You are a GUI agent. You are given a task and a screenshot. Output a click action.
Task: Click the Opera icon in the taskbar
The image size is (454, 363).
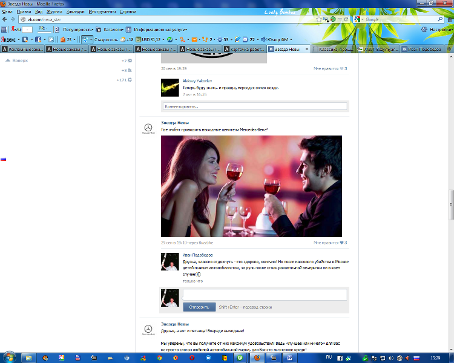point(192,358)
